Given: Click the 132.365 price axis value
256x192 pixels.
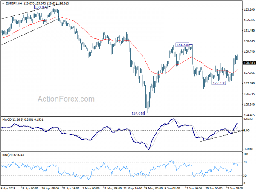Looking at the screenshot, I should [x=249, y=20].
